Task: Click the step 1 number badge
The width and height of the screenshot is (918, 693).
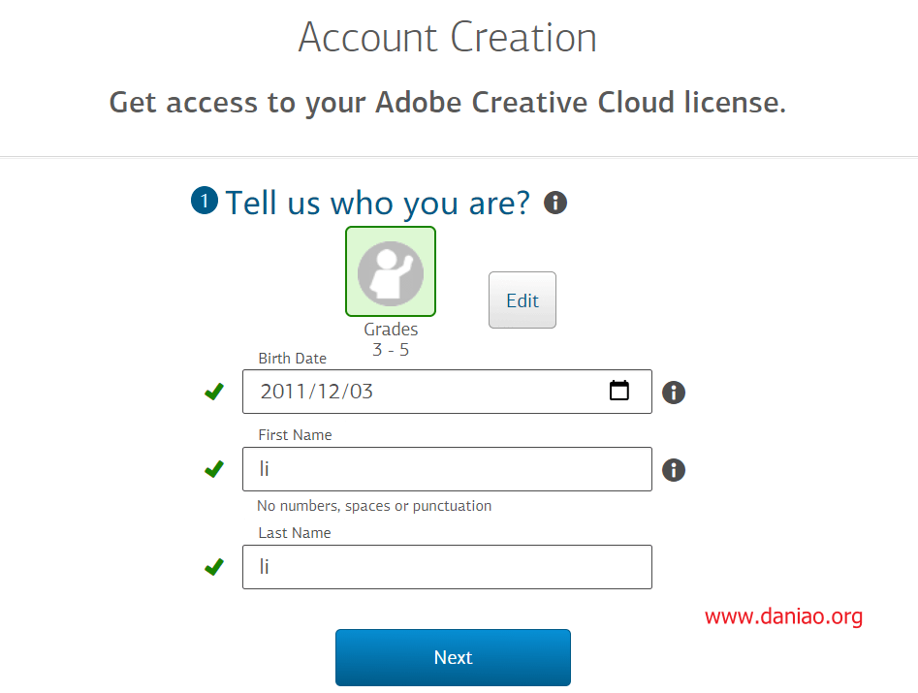Action: click(205, 201)
